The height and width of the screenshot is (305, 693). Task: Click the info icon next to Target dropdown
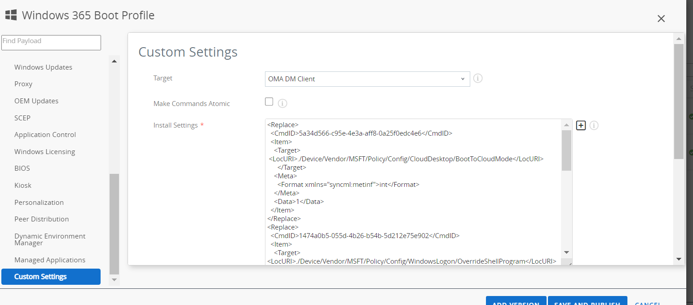pyautogui.click(x=478, y=79)
